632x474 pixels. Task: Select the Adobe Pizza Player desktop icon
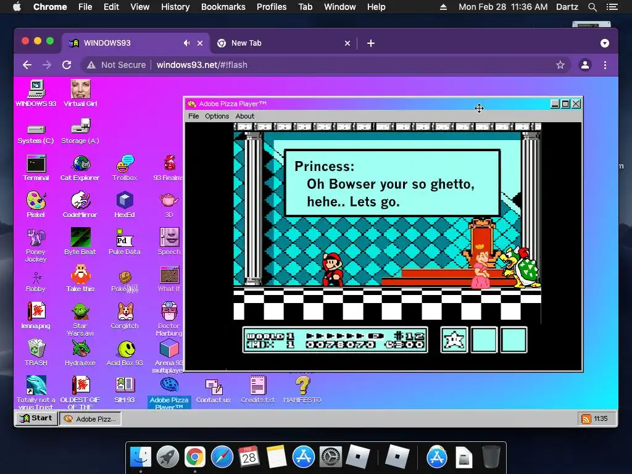[x=169, y=393]
